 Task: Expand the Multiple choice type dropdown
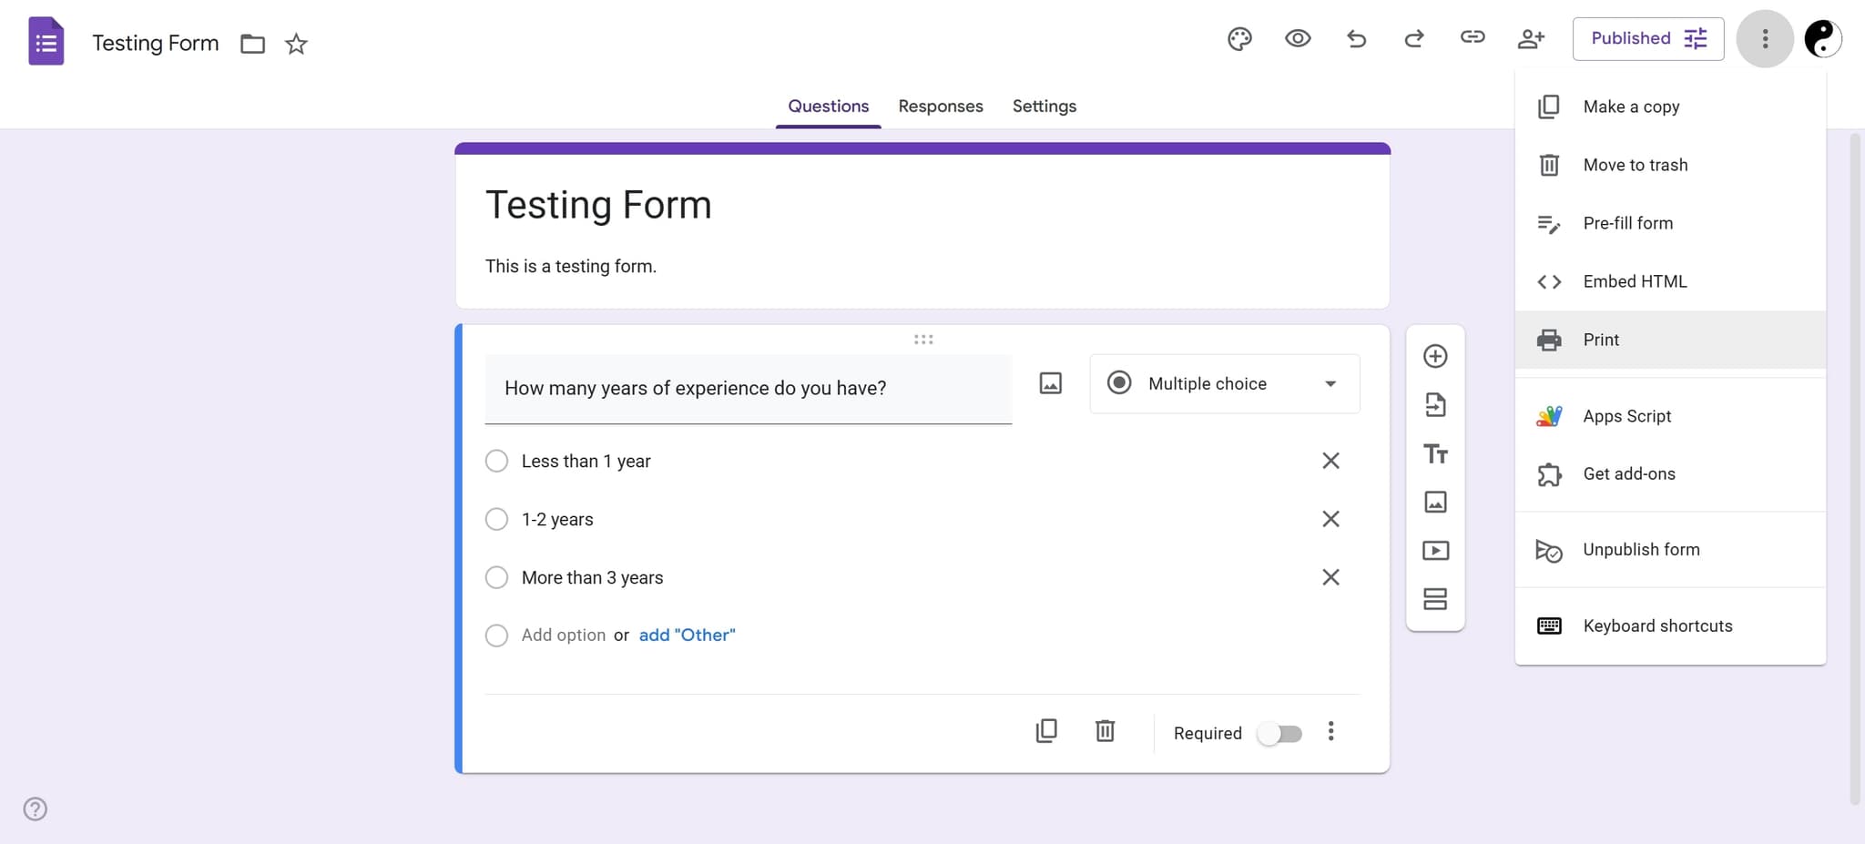[x=1225, y=384]
